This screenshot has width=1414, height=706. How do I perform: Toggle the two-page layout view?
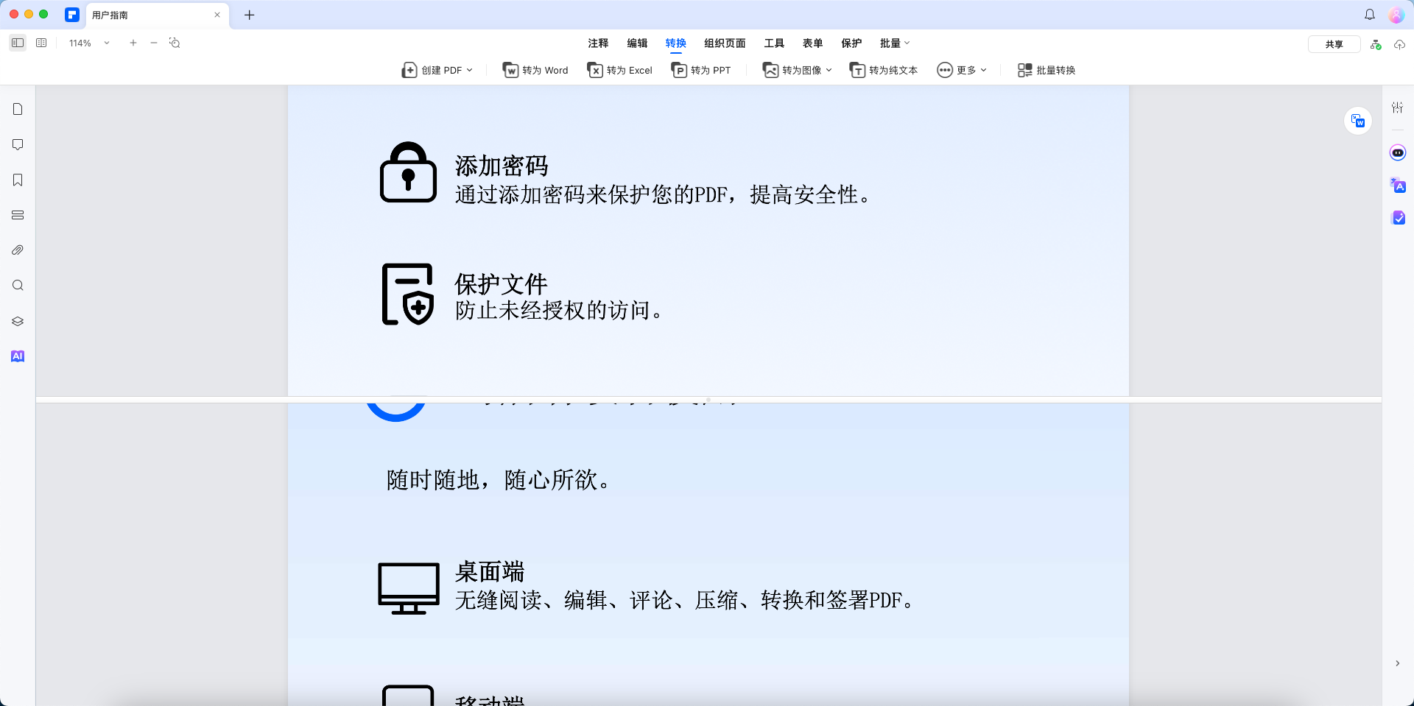pos(41,43)
